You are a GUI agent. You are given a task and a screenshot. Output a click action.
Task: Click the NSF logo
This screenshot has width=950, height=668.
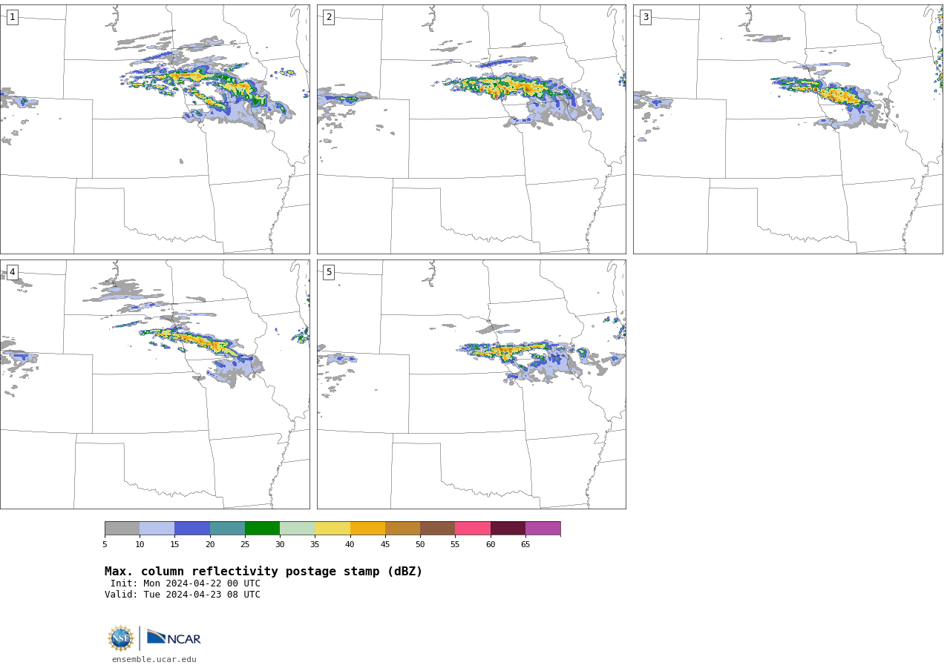point(121,638)
